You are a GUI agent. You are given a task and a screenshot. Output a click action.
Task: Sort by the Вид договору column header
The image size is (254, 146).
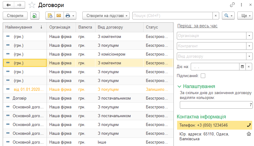(119, 27)
